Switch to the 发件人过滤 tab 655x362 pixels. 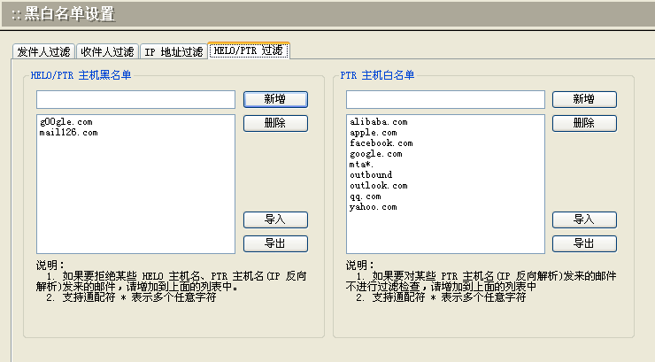(x=43, y=52)
